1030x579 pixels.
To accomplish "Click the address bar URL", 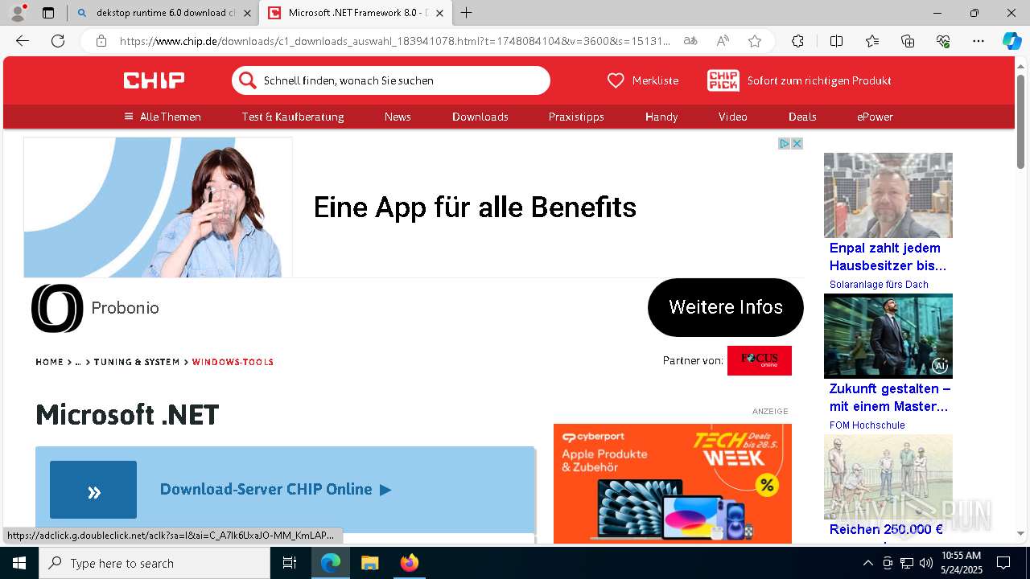I will [x=394, y=41].
